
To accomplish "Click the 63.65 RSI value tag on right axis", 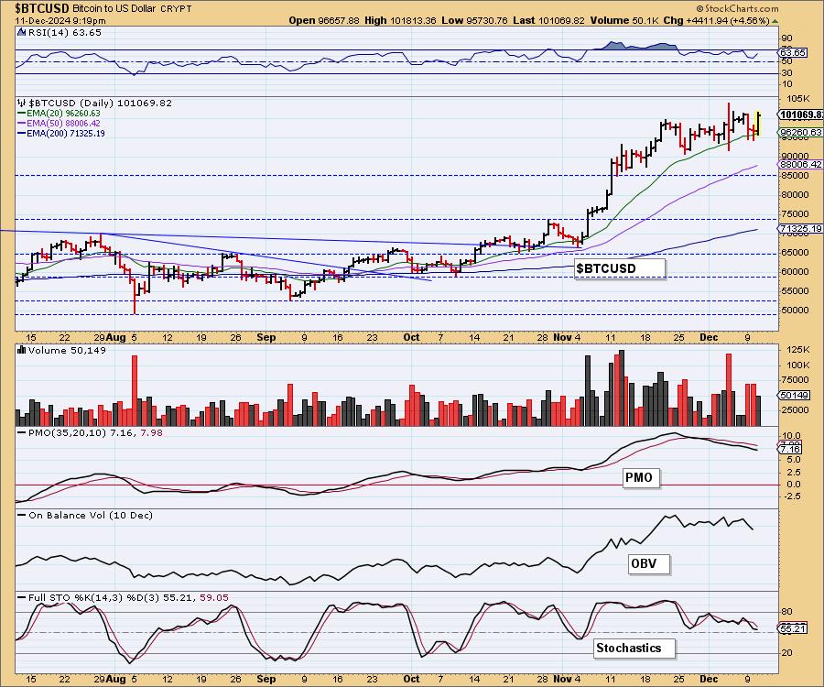I will point(793,52).
